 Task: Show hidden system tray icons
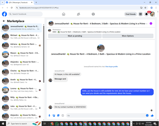(x=134, y=123)
